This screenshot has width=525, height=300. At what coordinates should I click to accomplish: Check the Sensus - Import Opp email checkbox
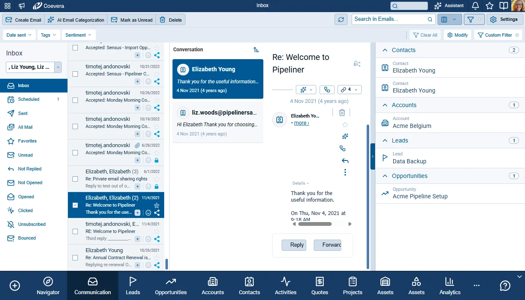coord(75,47)
